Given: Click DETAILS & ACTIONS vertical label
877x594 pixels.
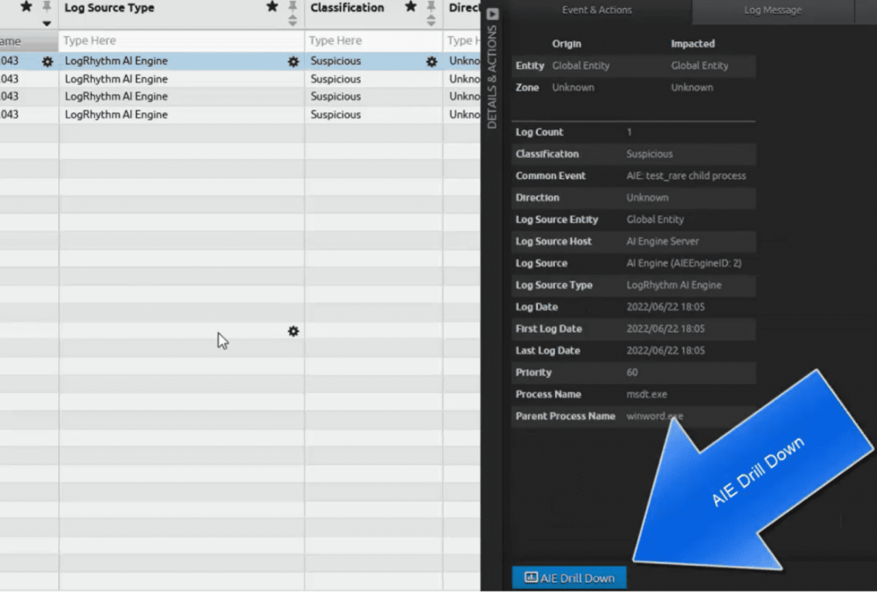Looking at the screenshot, I should [x=492, y=77].
